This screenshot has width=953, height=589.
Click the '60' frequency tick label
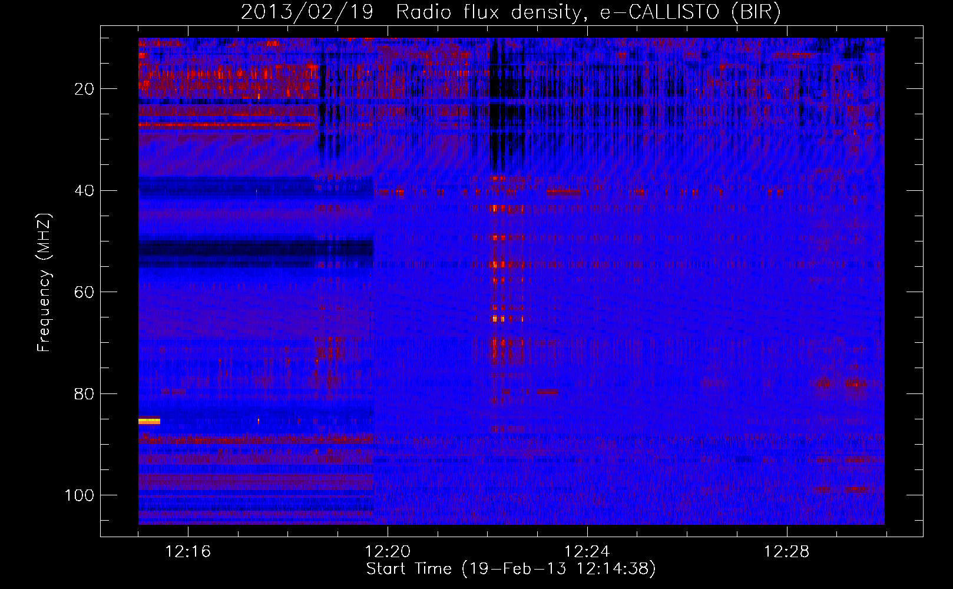click(x=85, y=292)
